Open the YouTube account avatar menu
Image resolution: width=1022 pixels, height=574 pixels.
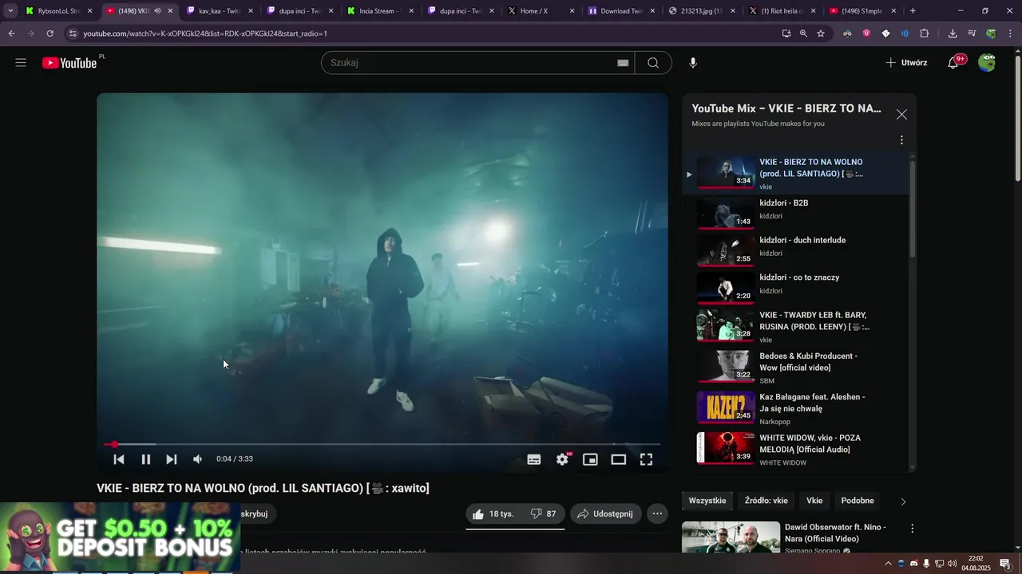click(987, 63)
